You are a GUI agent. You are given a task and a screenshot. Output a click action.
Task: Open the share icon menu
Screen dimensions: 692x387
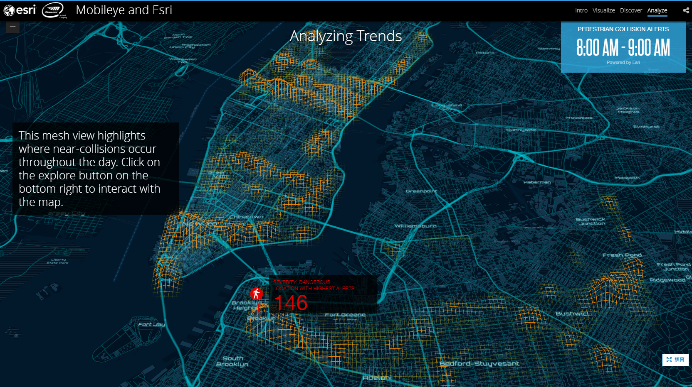coord(686,10)
